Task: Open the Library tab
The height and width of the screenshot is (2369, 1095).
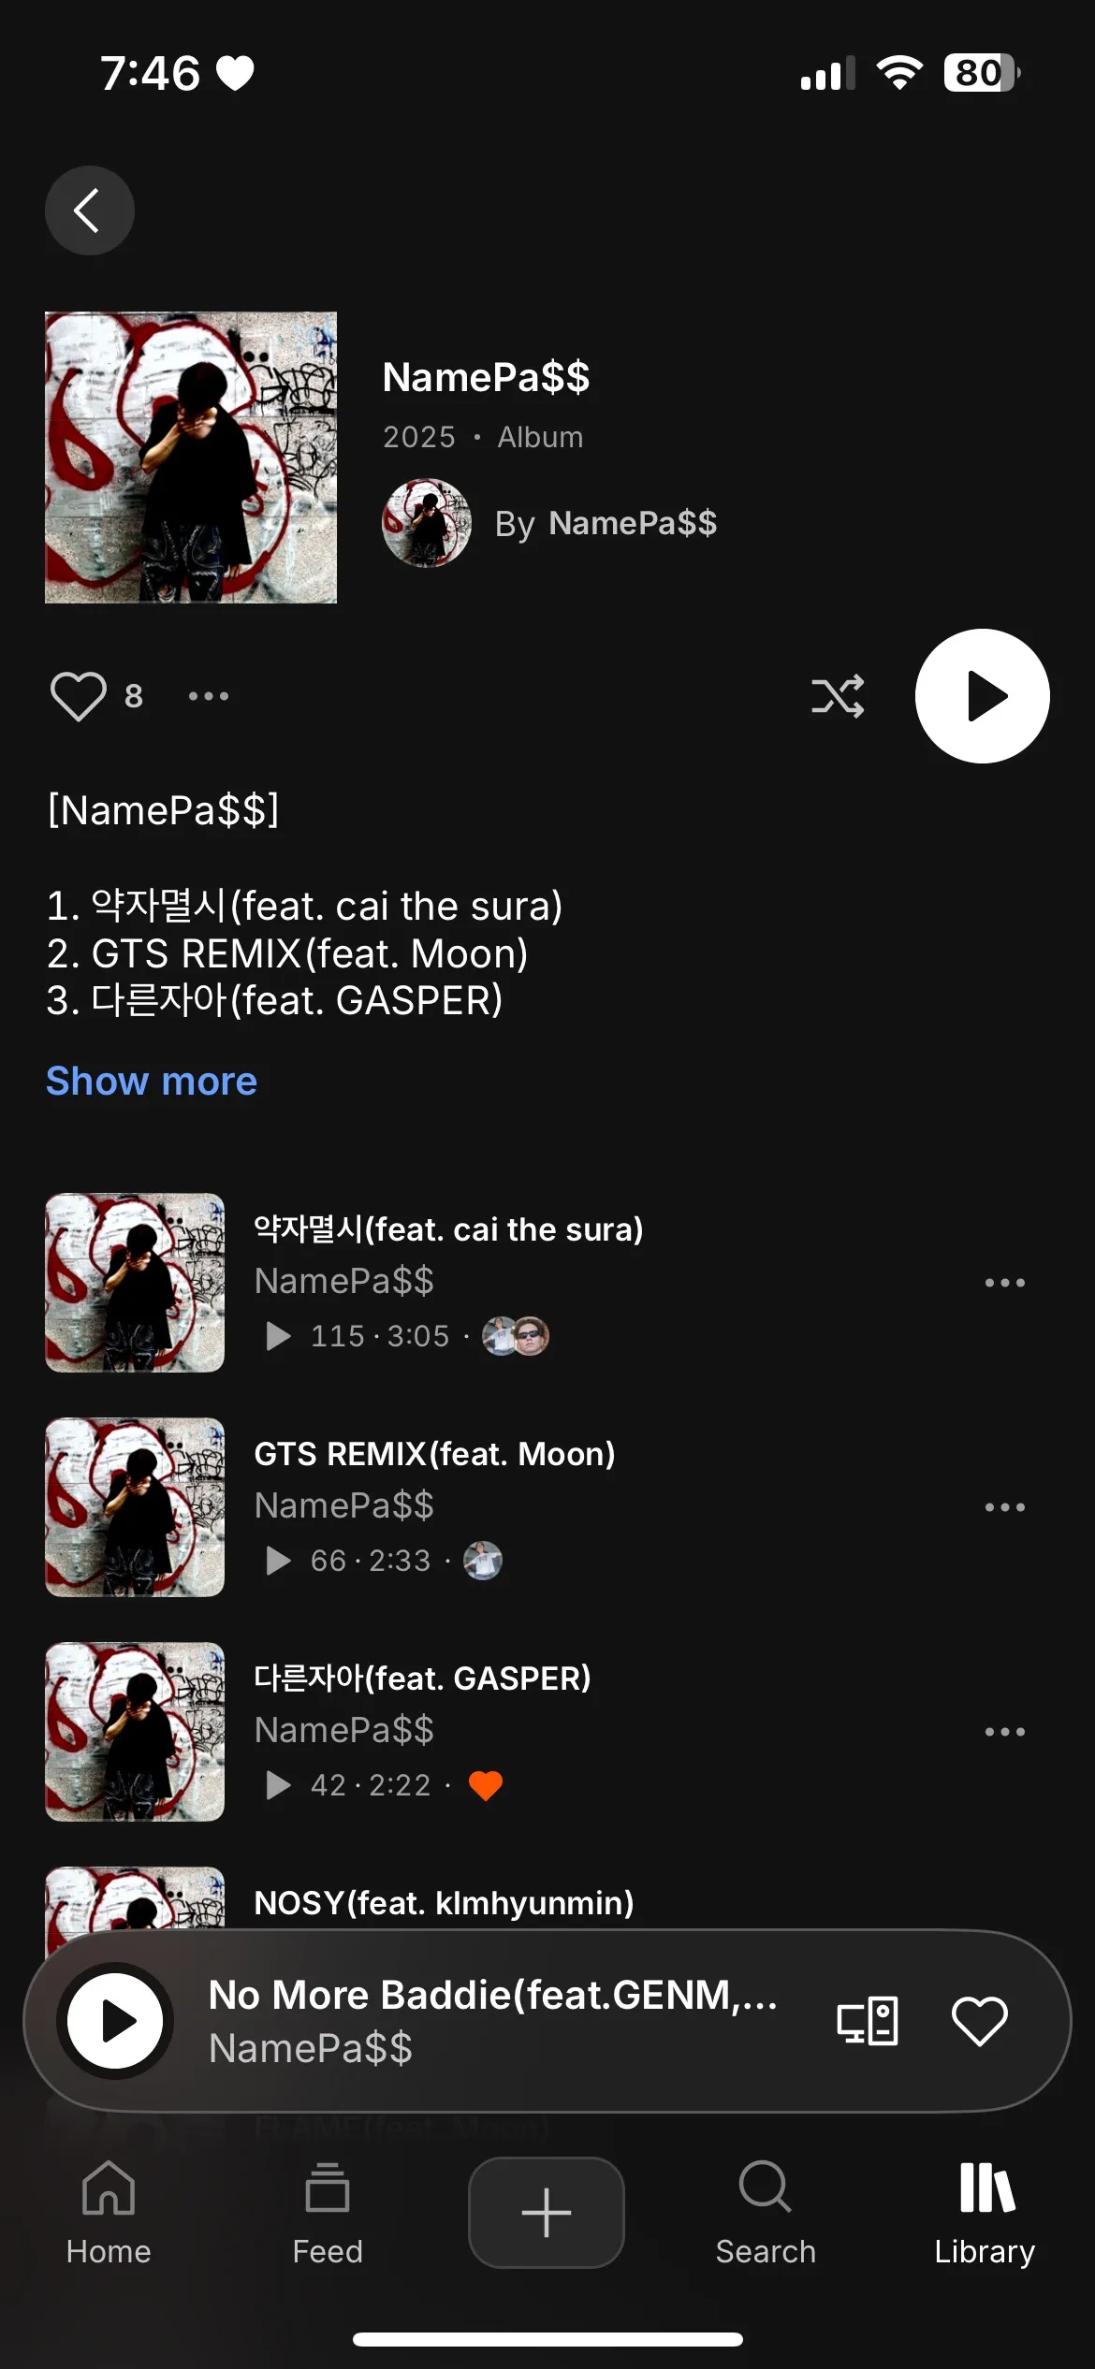Action: [x=985, y=2214]
